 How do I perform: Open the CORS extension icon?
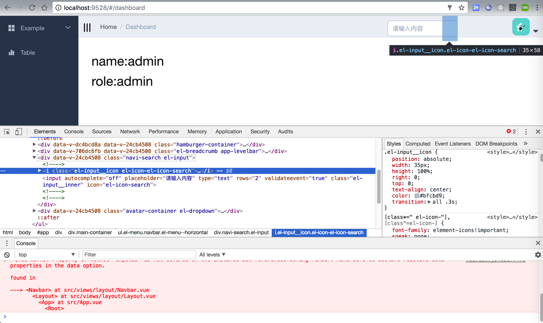tap(525, 7)
